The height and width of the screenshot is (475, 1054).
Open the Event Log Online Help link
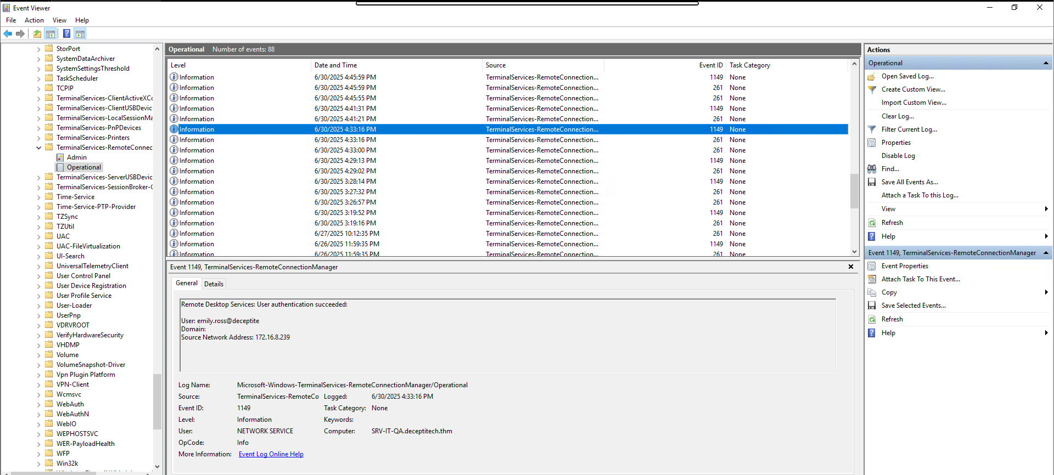(271, 454)
